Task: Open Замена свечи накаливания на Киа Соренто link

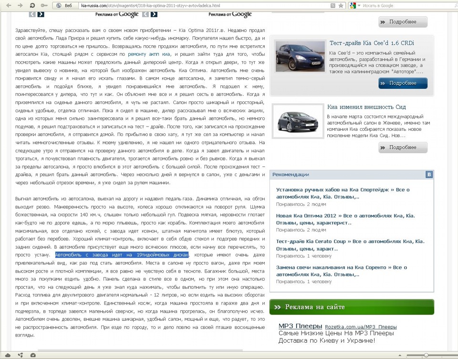Action: 342,271
